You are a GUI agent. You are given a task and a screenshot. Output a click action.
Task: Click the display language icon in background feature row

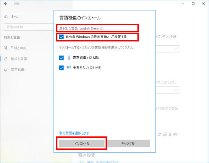coord(159,135)
